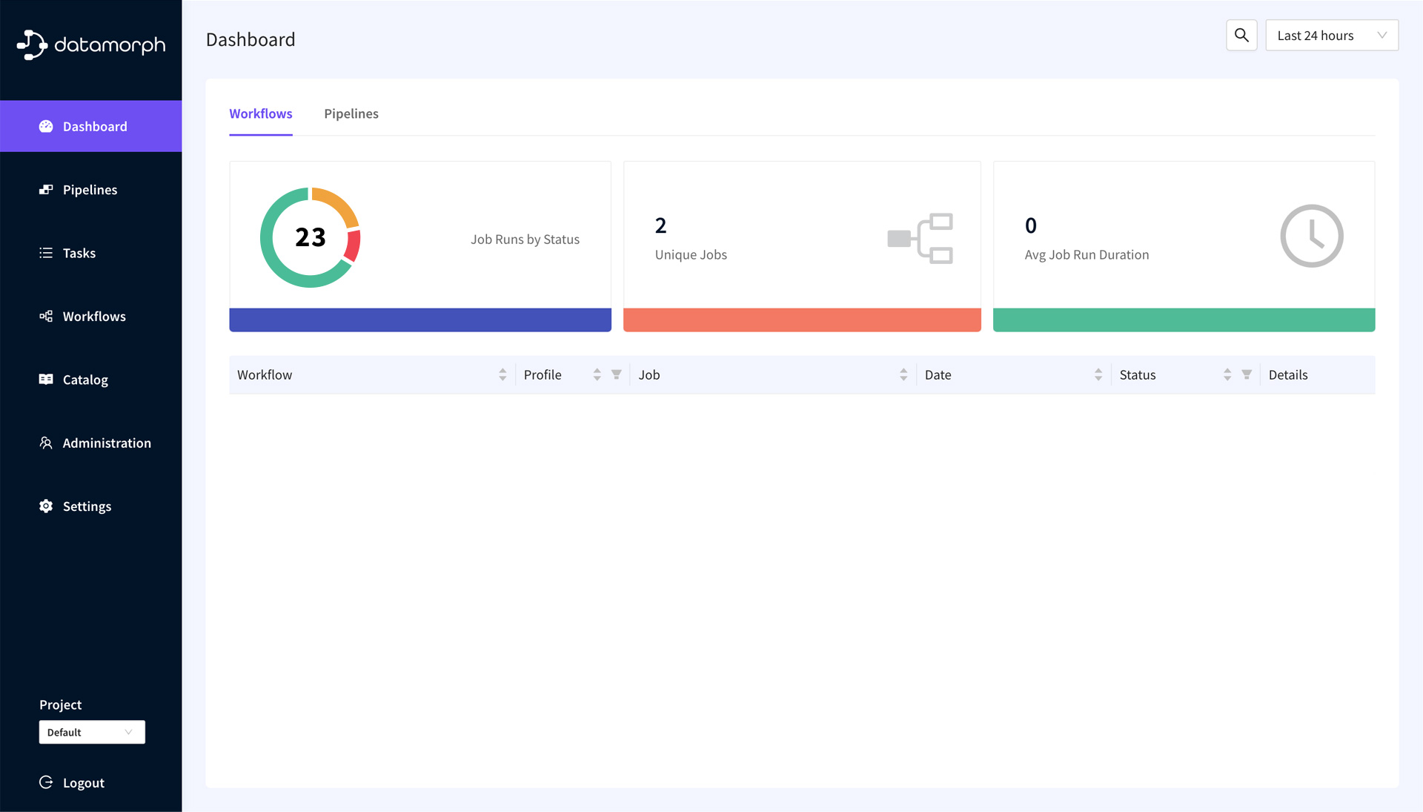Expand the Project Default dropdown

(x=92, y=732)
